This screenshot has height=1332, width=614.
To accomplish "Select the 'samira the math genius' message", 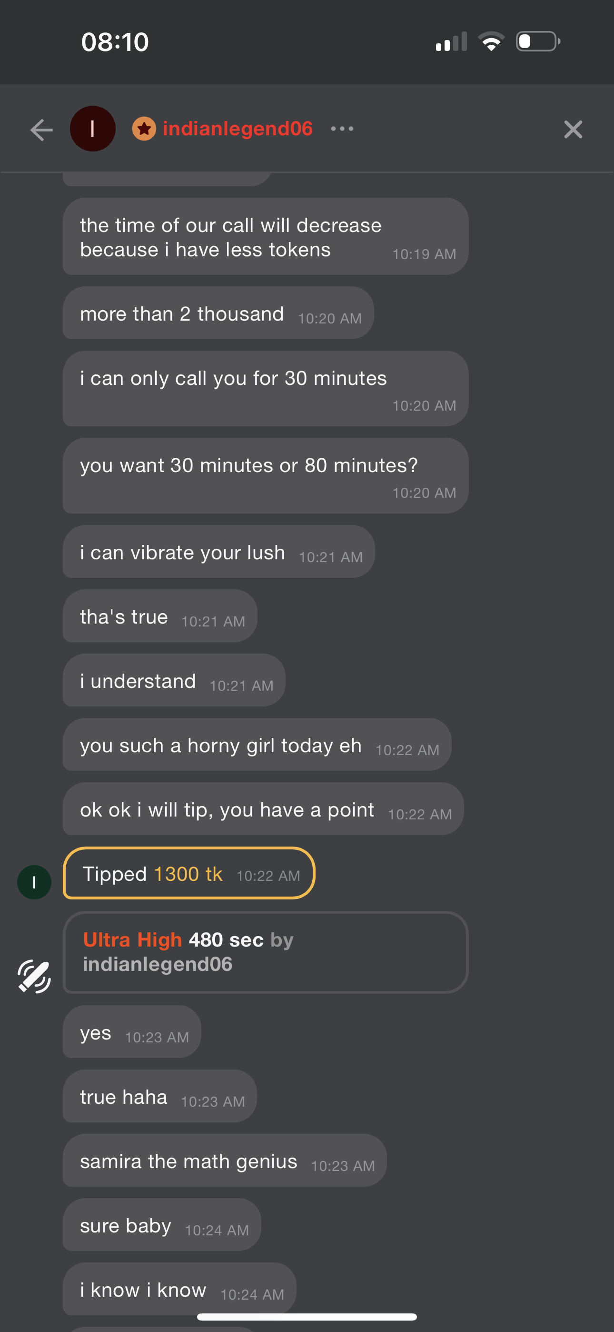I will (x=225, y=1160).
